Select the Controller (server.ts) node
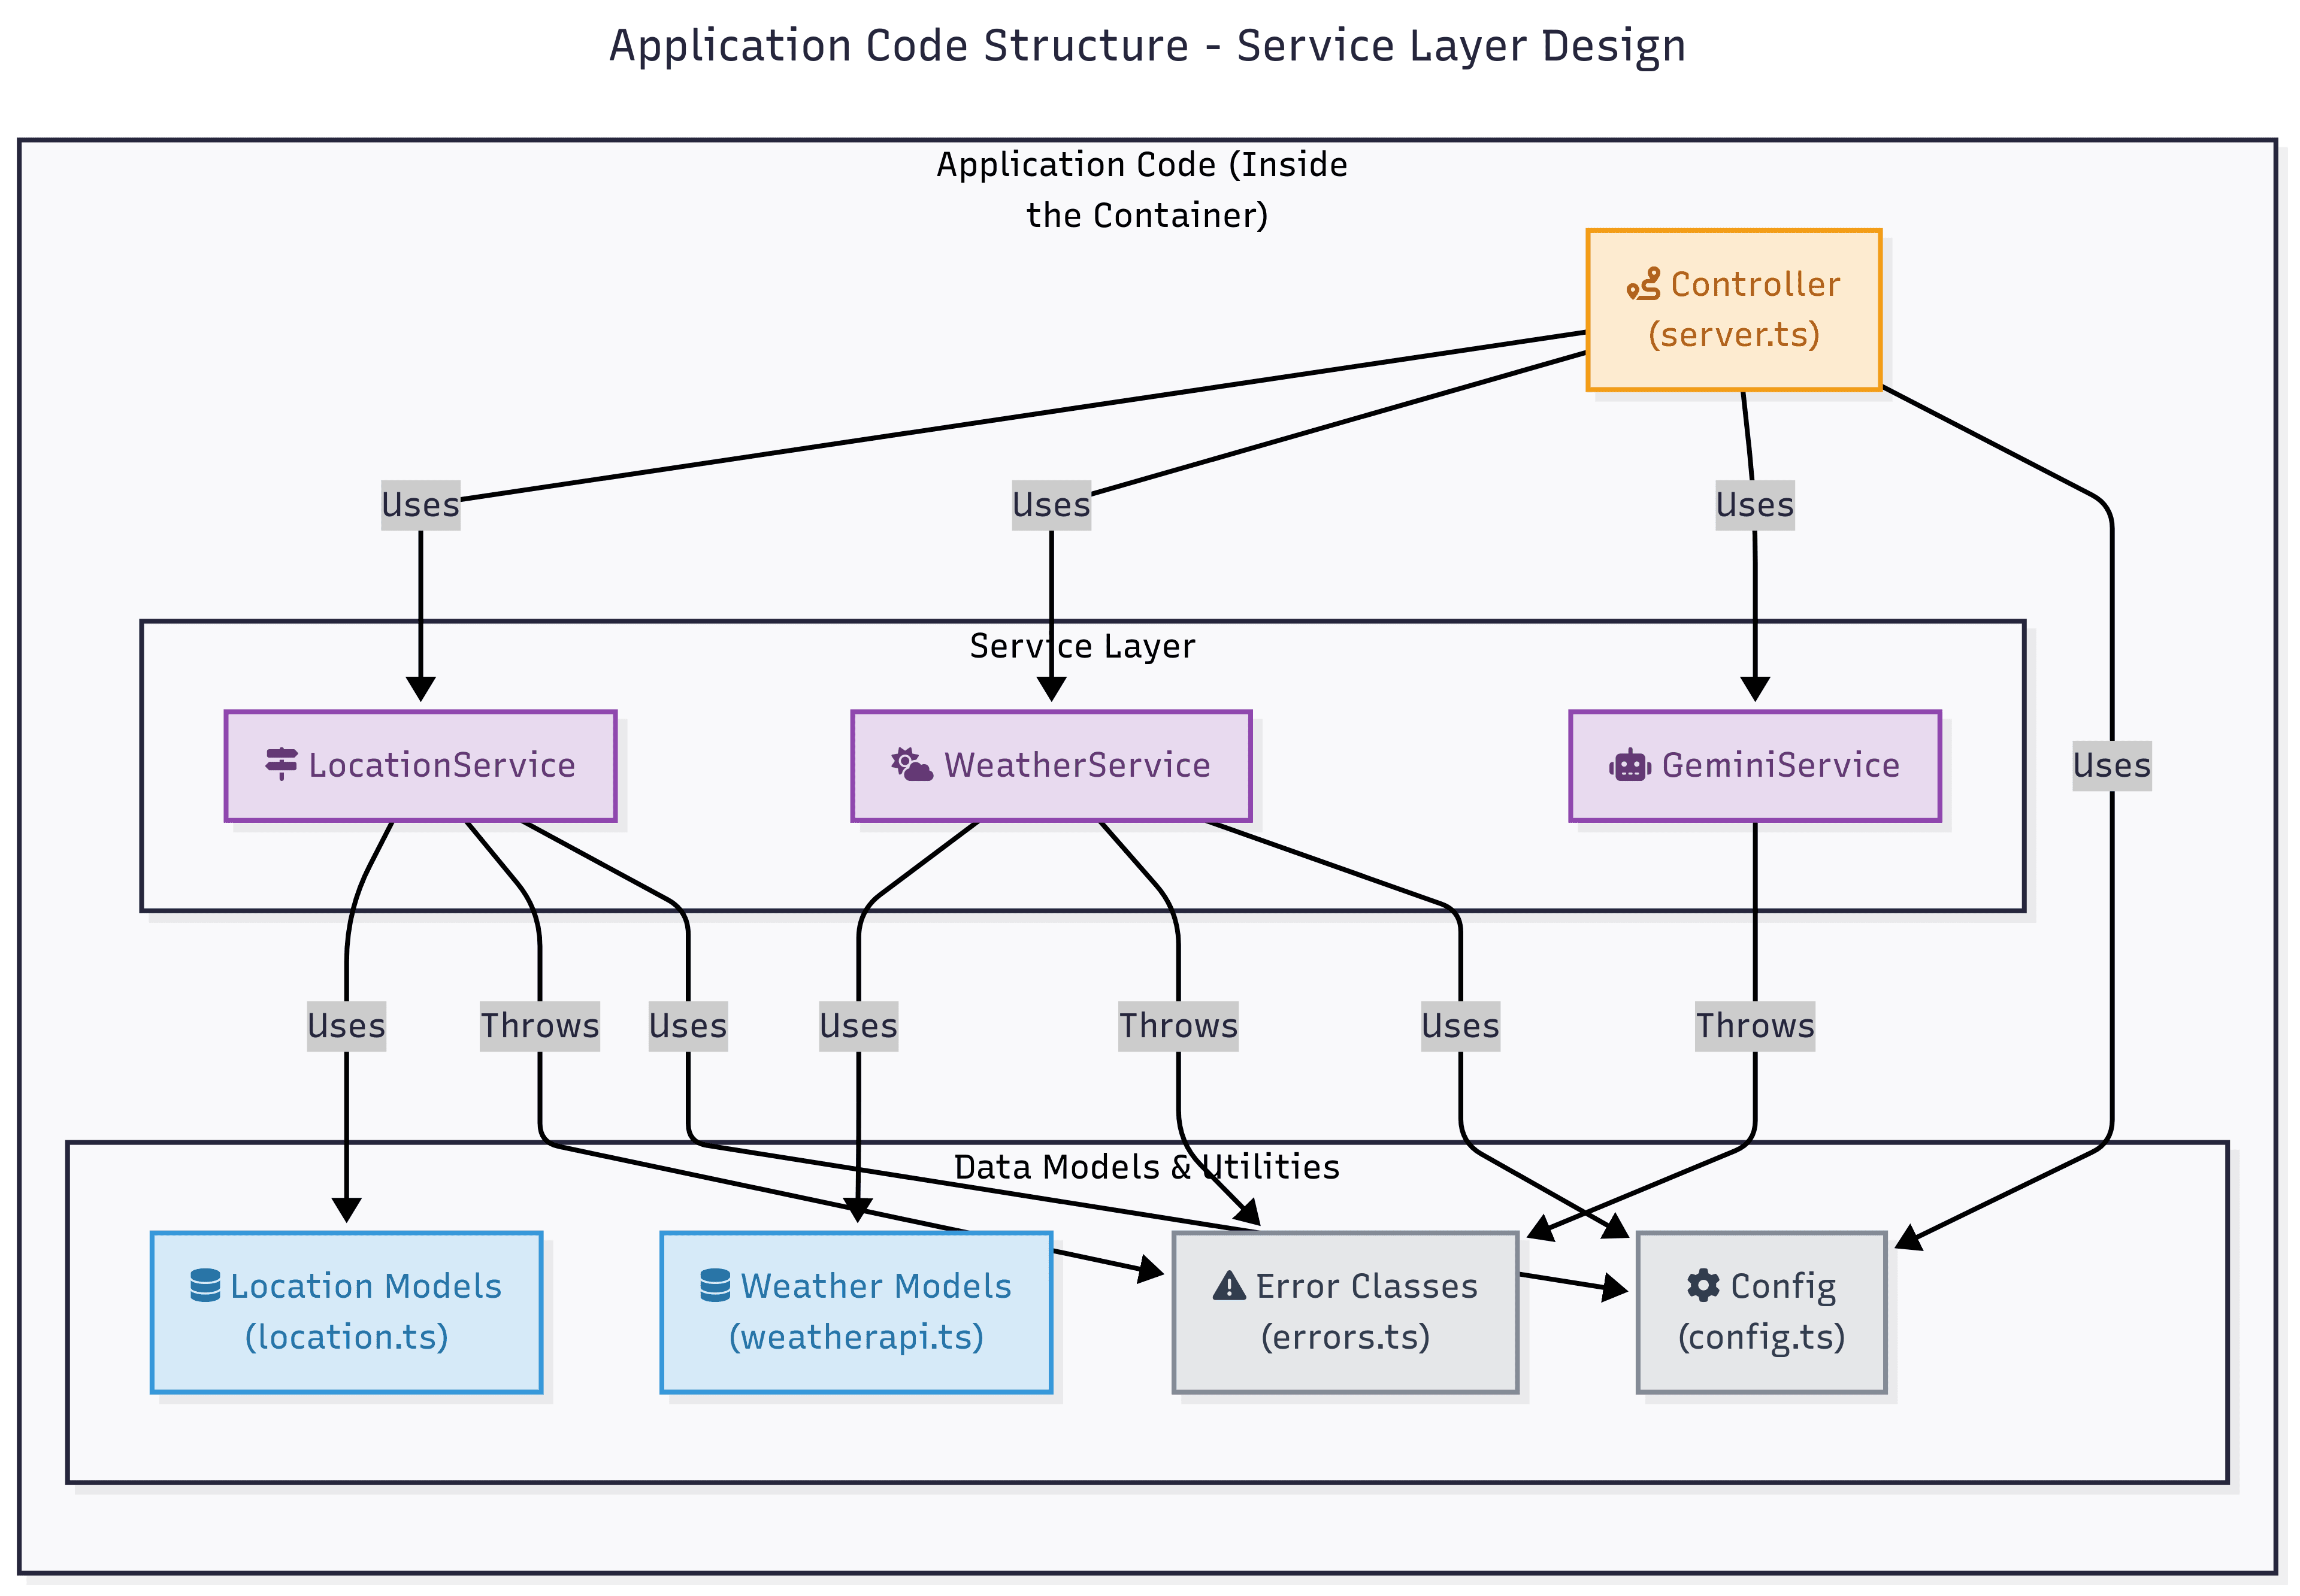This screenshot has height=1596, width=2300. click(1735, 310)
